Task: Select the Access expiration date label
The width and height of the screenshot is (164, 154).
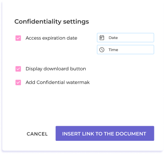Action: [51, 38]
